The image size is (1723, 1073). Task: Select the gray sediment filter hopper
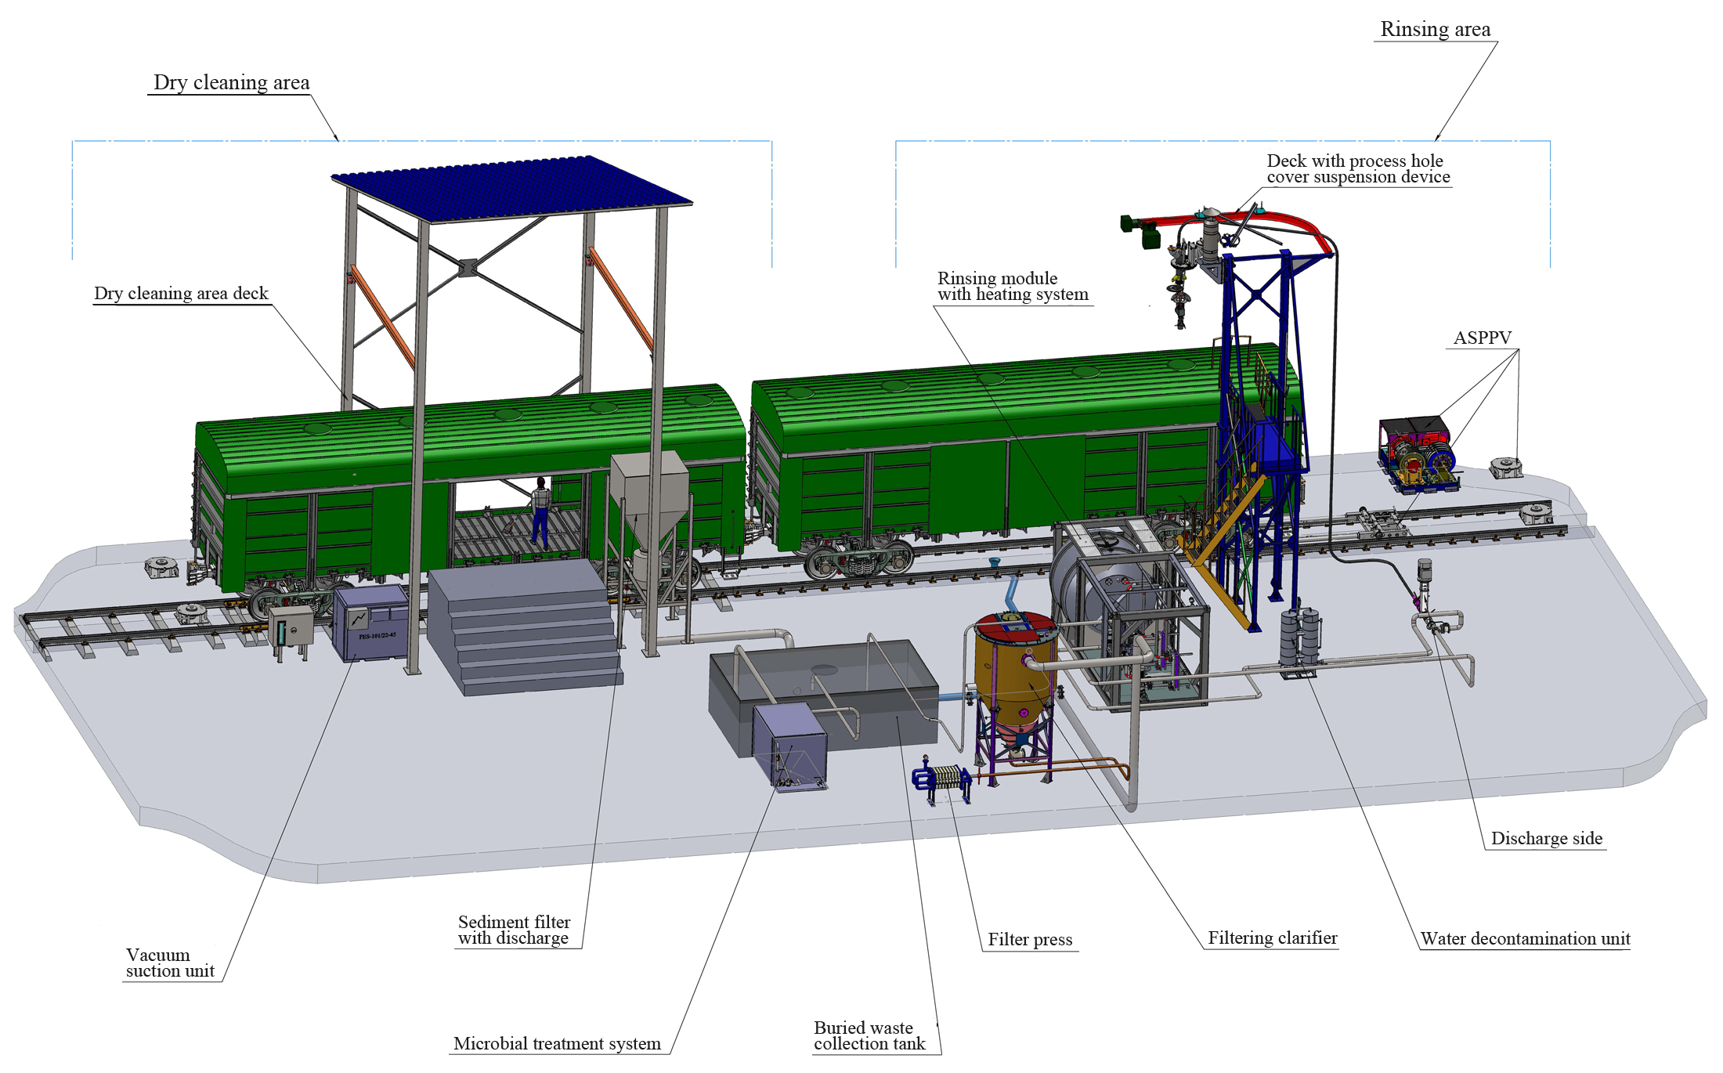coord(649,501)
